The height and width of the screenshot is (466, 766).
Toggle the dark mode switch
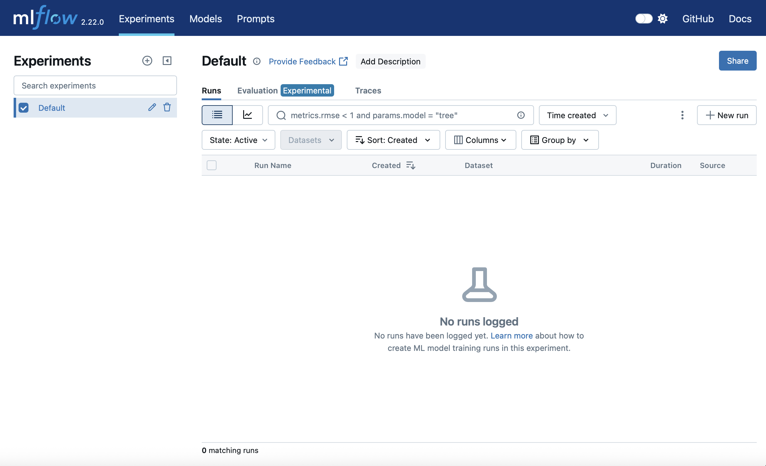643,19
